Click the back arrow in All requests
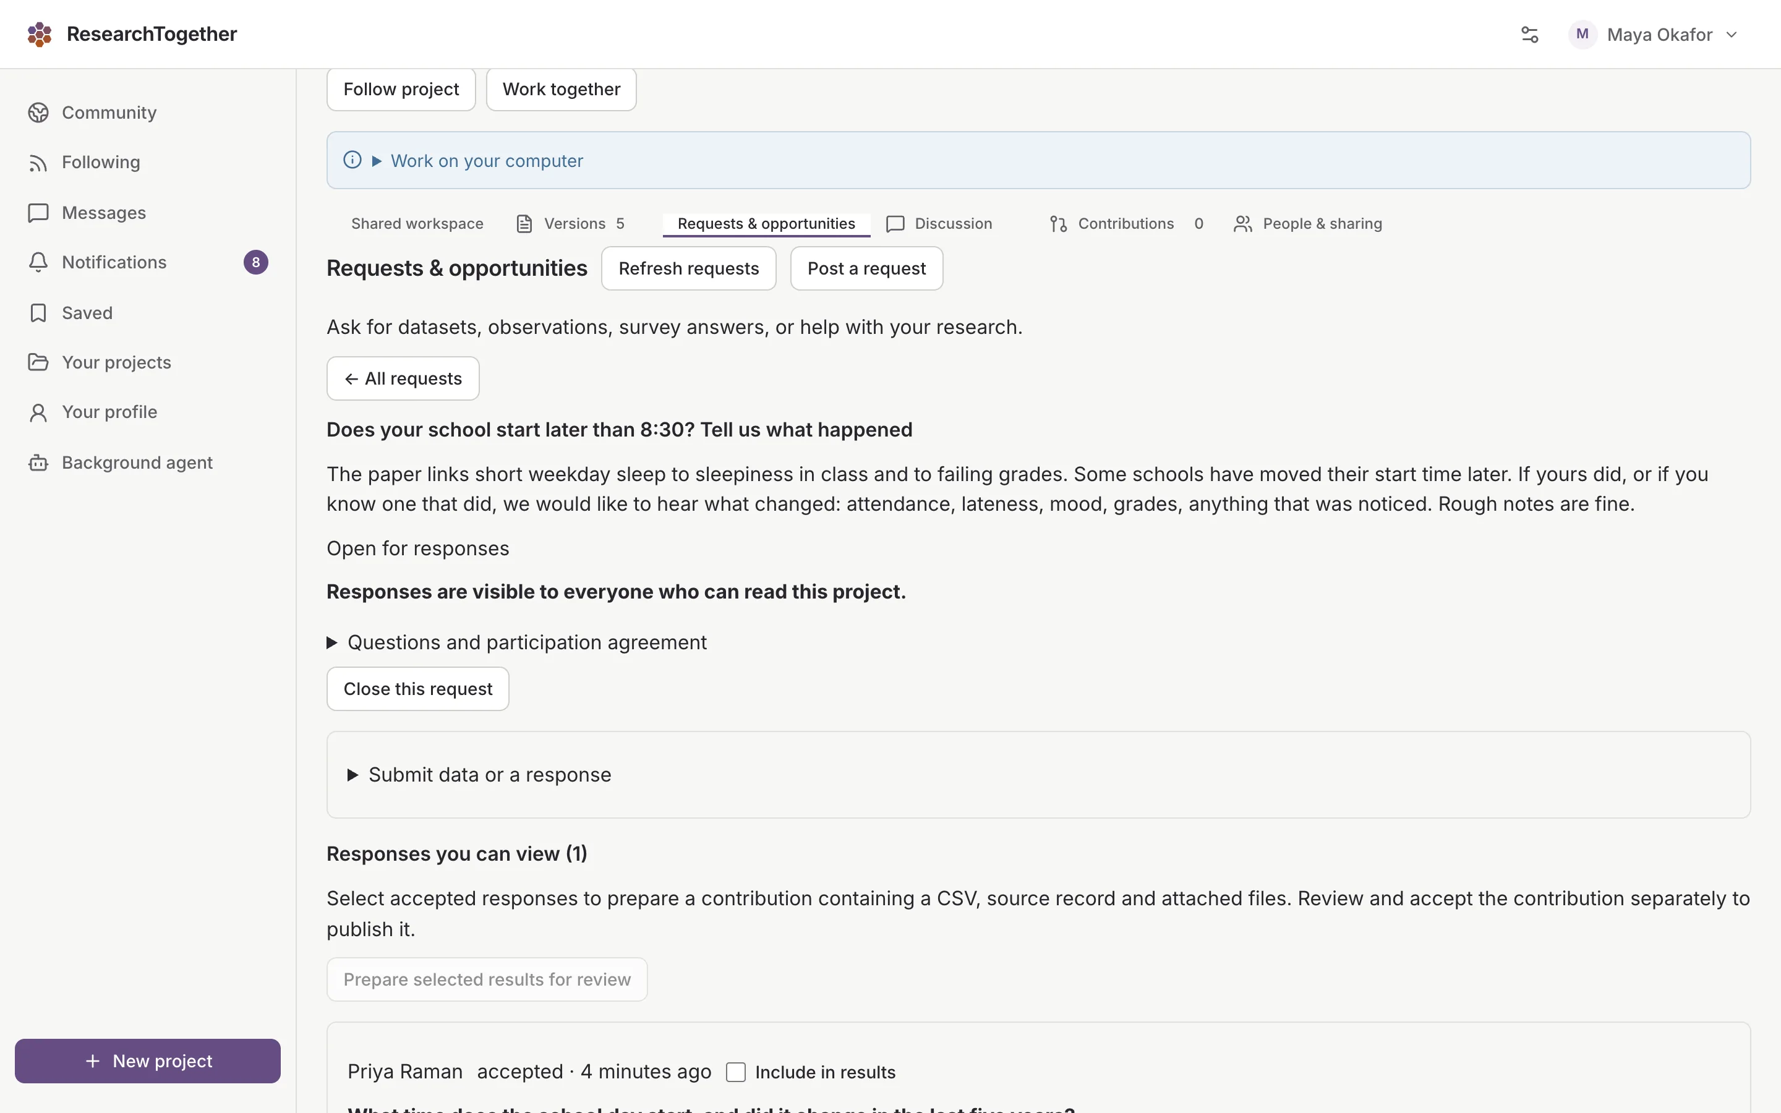The height and width of the screenshot is (1113, 1781). [x=352, y=379]
